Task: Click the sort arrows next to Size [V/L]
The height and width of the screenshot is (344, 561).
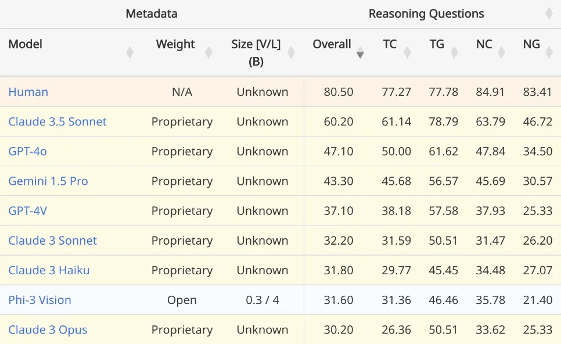Action: click(x=291, y=52)
